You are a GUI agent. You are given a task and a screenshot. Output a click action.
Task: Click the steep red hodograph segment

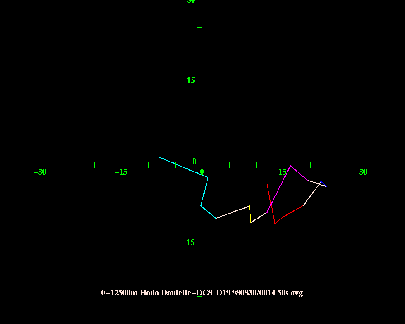click(271, 204)
